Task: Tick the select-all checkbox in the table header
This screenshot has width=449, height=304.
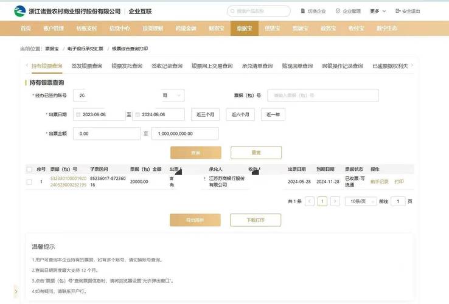Action: (29, 170)
